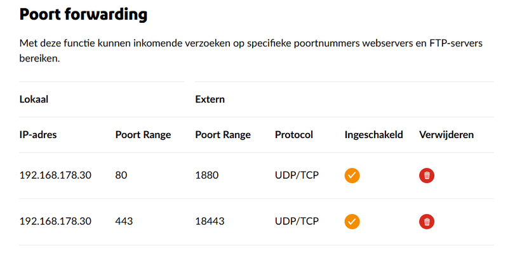The height and width of the screenshot is (254, 508).
Task: Click the local port value 80
Action: 121,175
